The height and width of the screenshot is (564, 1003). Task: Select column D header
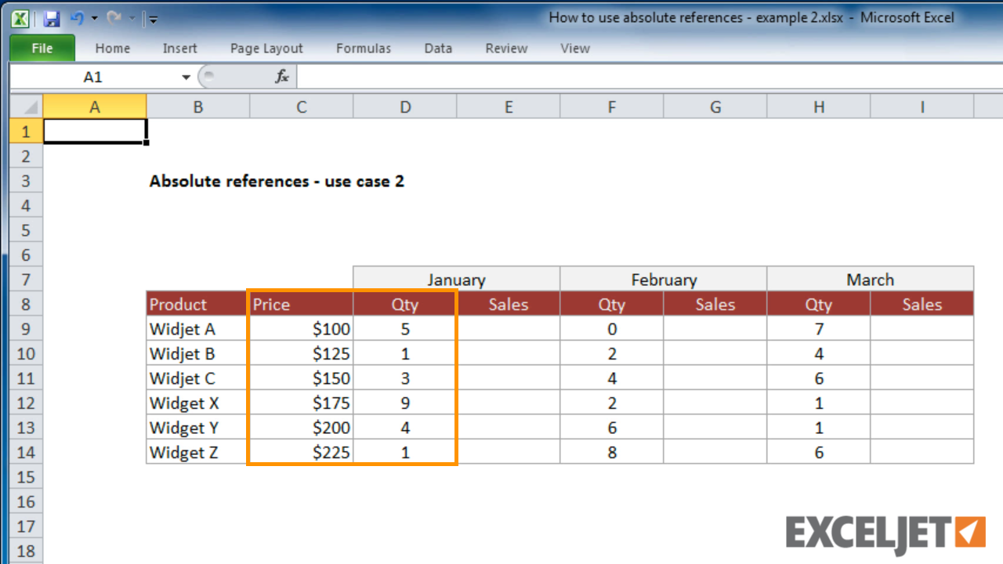(x=405, y=107)
